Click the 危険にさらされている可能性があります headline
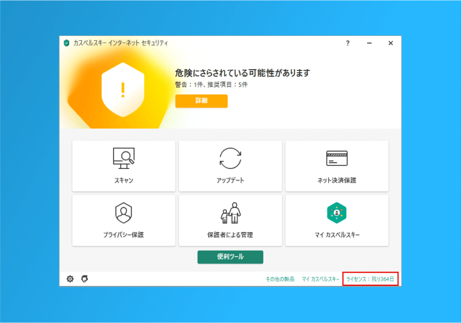Screen dimensions: 462x323 coord(242,73)
